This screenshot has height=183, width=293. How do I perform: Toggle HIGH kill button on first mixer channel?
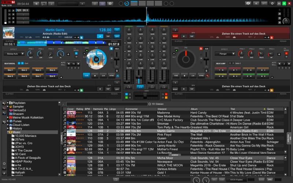[x=125, y=43]
